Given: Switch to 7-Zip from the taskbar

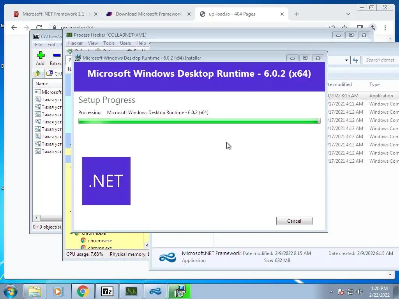Looking at the screenshot, I should [x=107, y=291].
